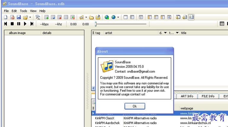
Task: Click the red X document icon
Action: 12,17
